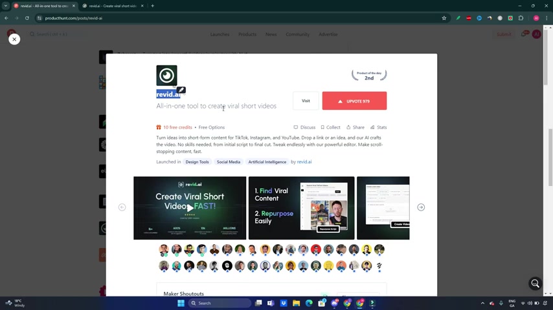Open notifications bell in header
553x310 pixels.
[524, 34]
